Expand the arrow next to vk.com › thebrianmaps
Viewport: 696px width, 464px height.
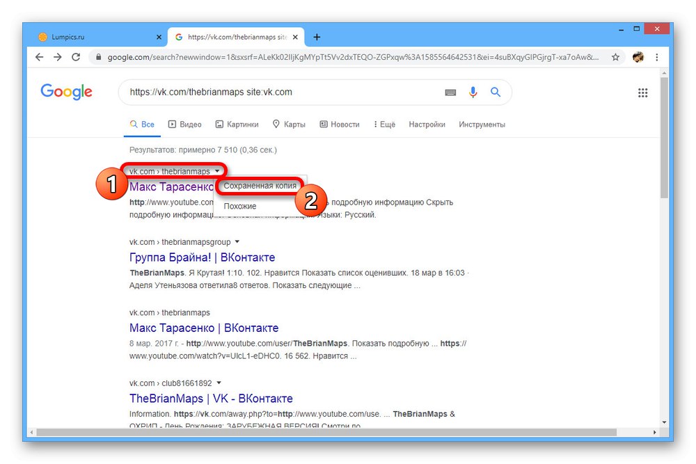tap(217, 171)
